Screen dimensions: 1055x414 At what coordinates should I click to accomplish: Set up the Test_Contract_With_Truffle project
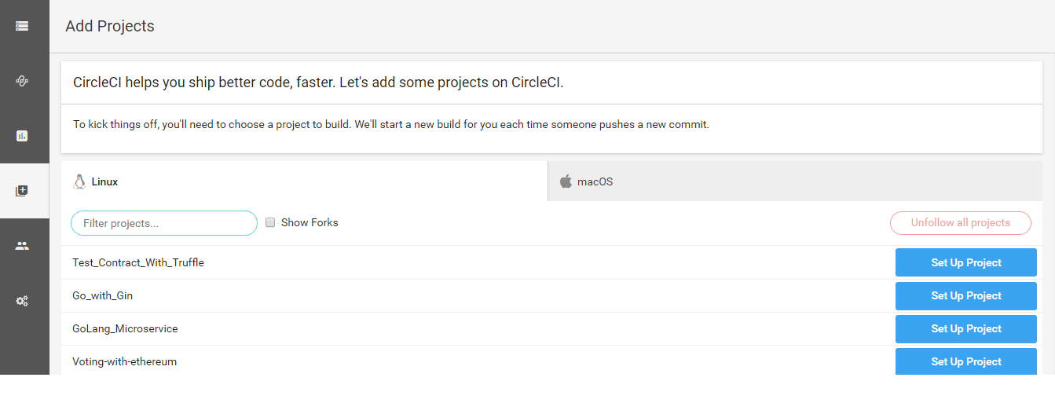(x=965, y=262)
